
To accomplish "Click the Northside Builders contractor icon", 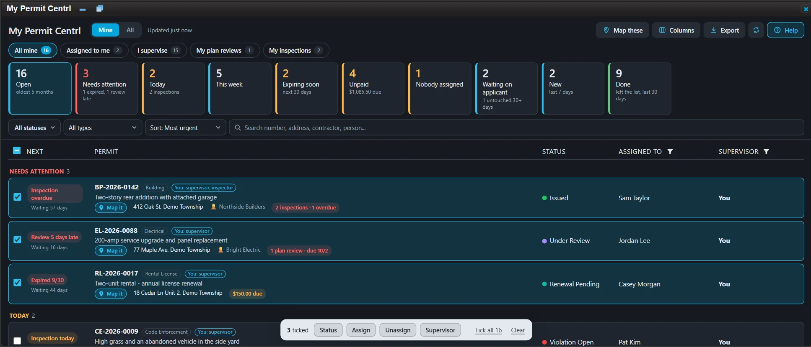I will pyautogui.click(x=214, y=207).
